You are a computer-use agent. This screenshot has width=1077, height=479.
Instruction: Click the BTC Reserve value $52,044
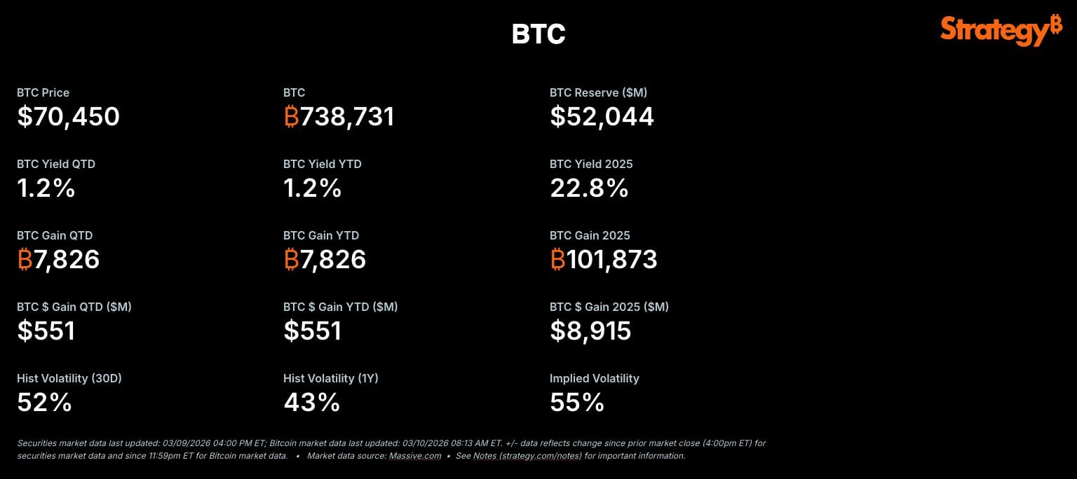[602, 117]
